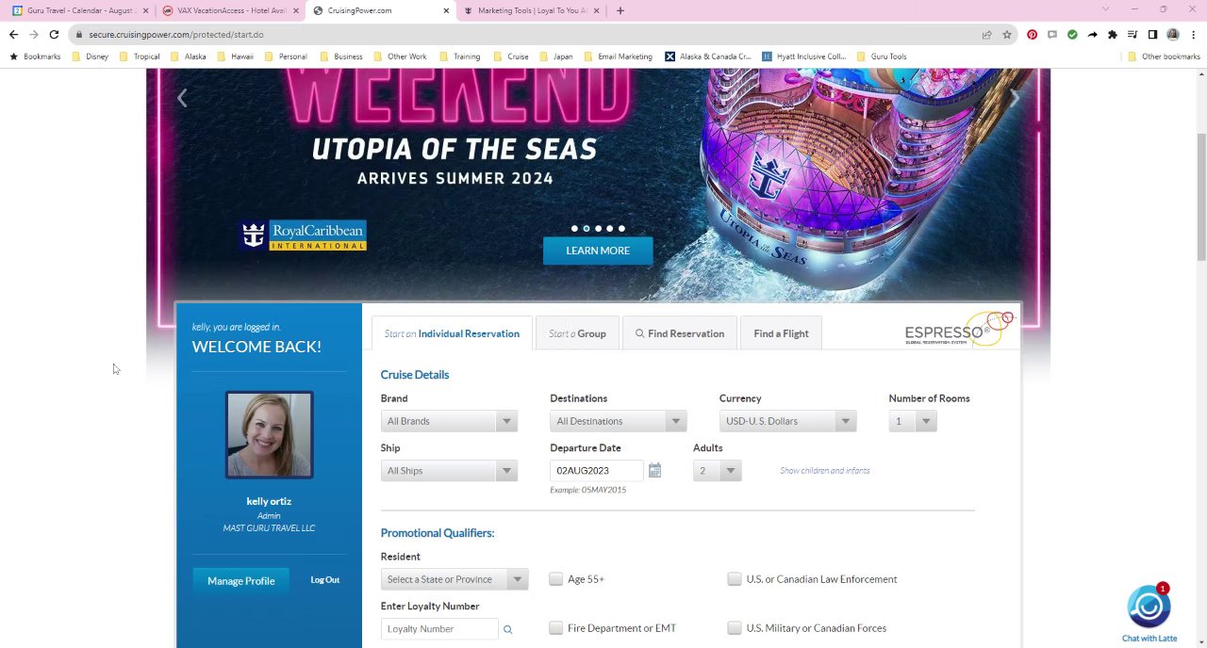Click the tab search chevron
1207x648 pixels.
[1105, 10]
